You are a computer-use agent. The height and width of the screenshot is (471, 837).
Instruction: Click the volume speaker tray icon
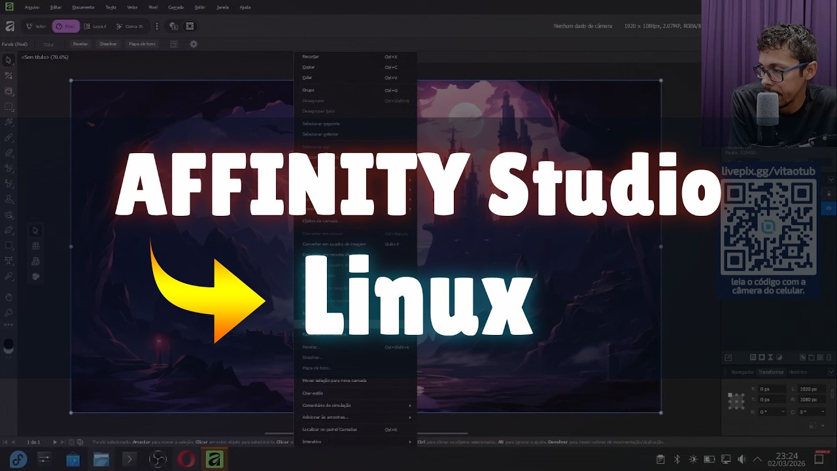point(742,459)
